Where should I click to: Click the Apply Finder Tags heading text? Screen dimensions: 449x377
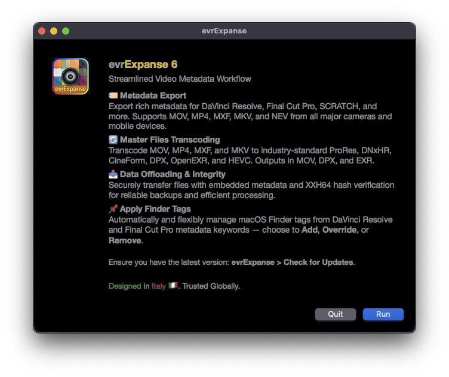click(x=155, y=209)
